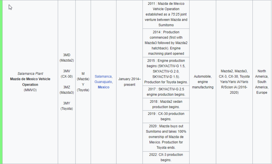Click the 3MD (Mazda2) code
The width and height of the screenshot is (272, 164).
[x=67, y=58]
